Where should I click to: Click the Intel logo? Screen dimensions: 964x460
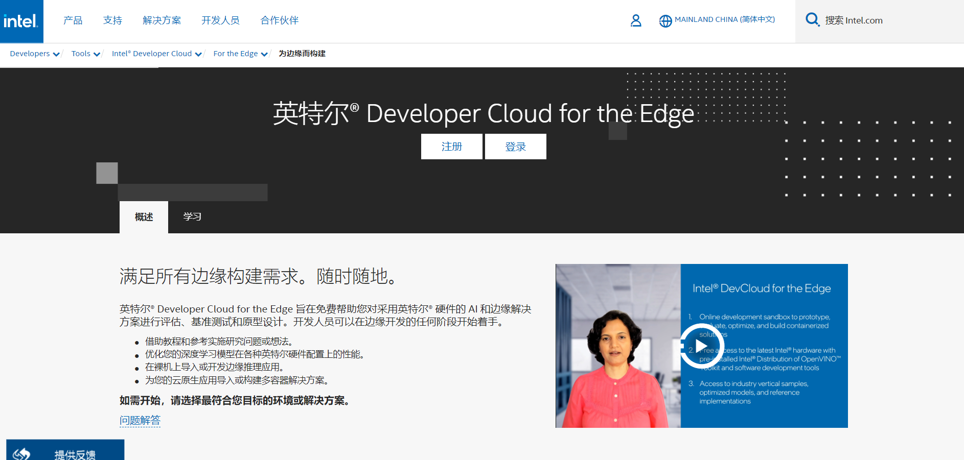21,21
